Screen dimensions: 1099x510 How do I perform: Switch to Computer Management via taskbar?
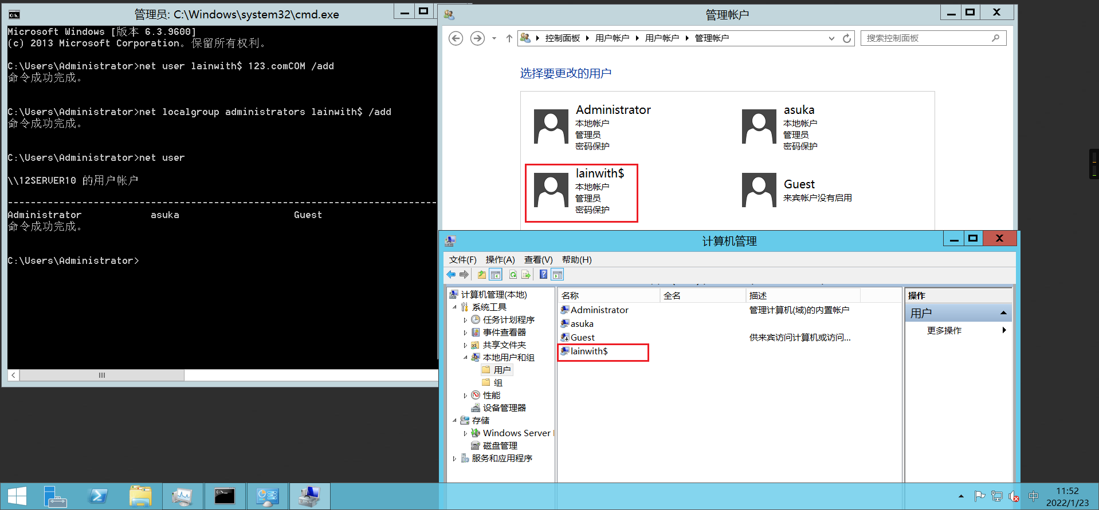[309, 496]
